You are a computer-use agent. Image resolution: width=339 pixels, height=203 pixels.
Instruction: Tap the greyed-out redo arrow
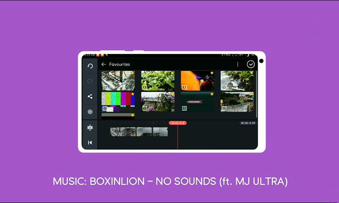pyautogui.click(x=90, y=81)
